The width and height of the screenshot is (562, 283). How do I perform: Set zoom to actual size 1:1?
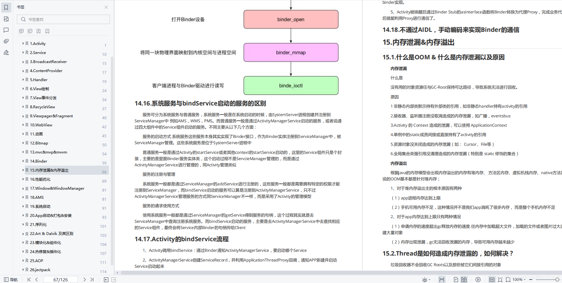pyautogui.click(x=492, y=280)
